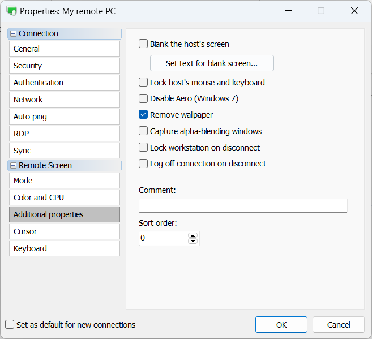This screenshot has height=339, width=372.
Task: Enable Lock workstation on disconnect
Action: pos(143,148)
